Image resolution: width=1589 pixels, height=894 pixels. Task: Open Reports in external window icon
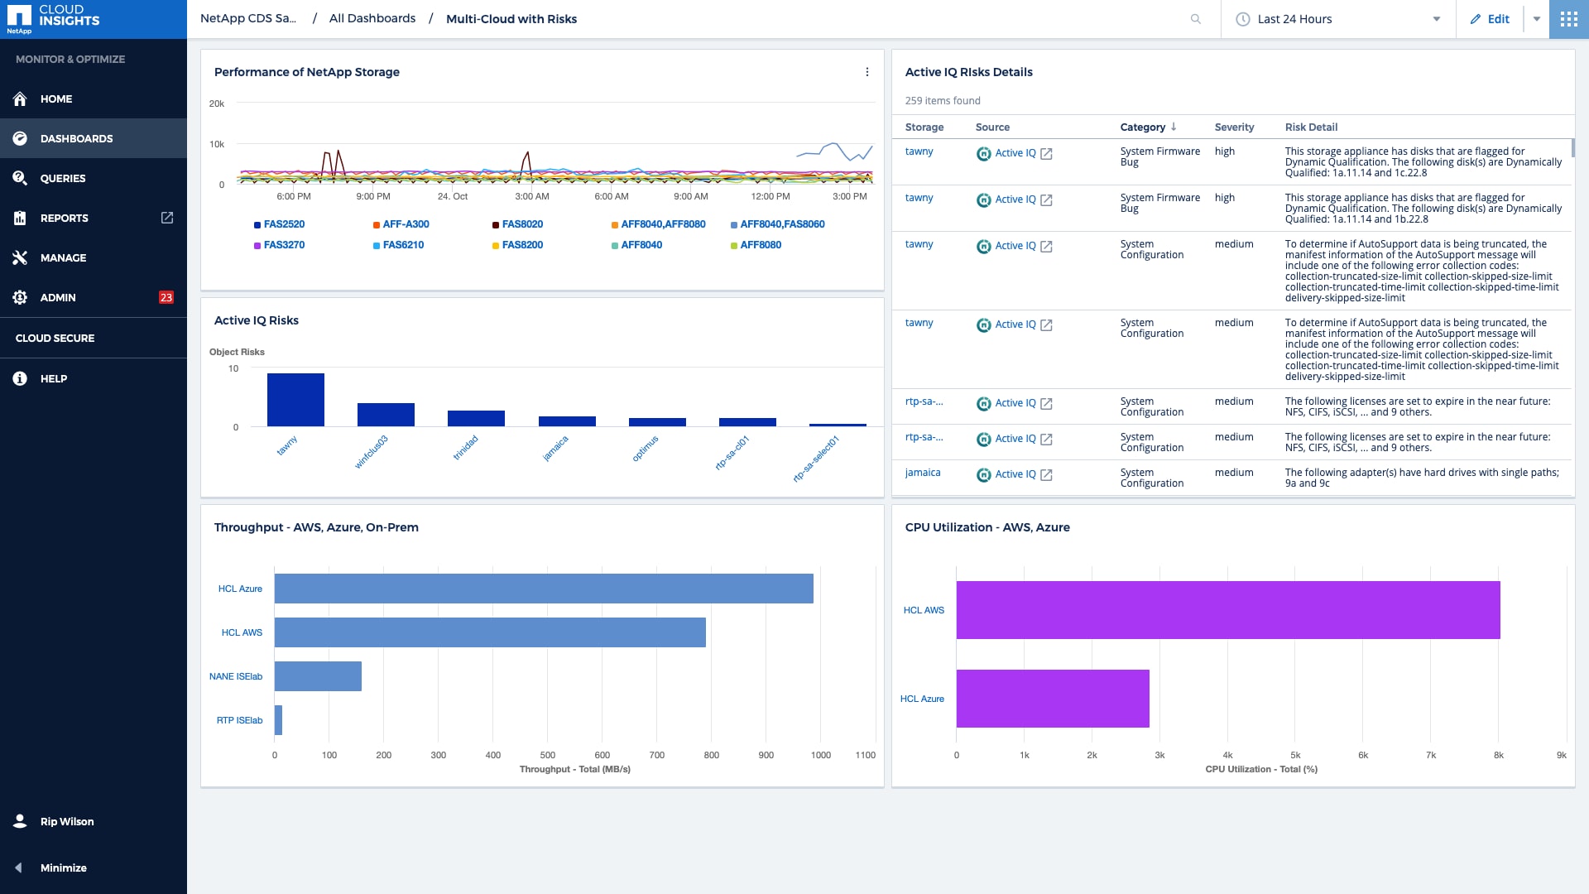tap(167, 218)
